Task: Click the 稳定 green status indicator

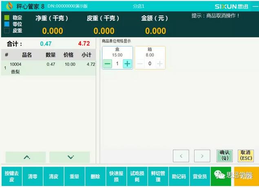Action: click(x=7, y=18)
